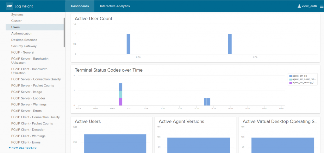The image size is (324, 153).
Task: Click the + New Dashboard link
Action: (23, 148)
